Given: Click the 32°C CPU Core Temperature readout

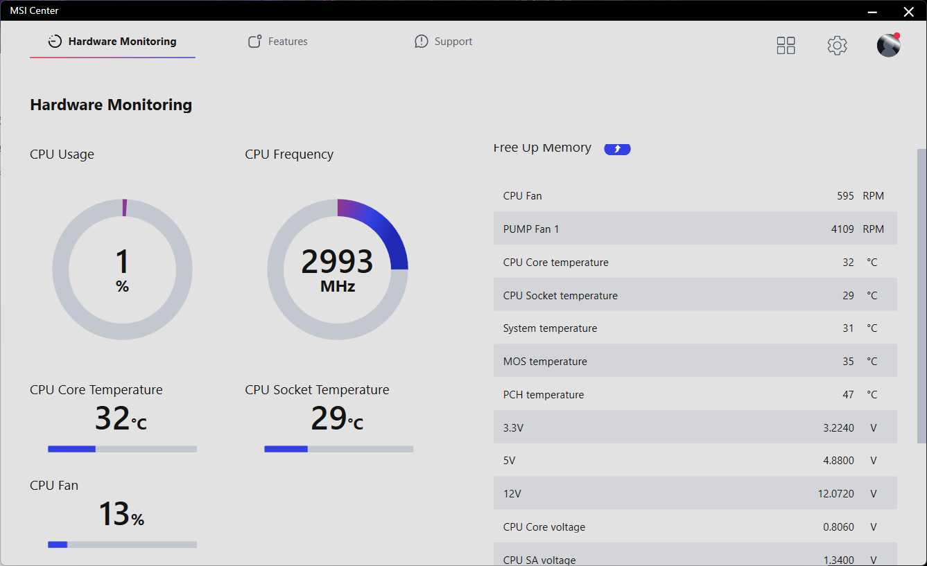Looking at the screenshot, I should click(121, 418).
